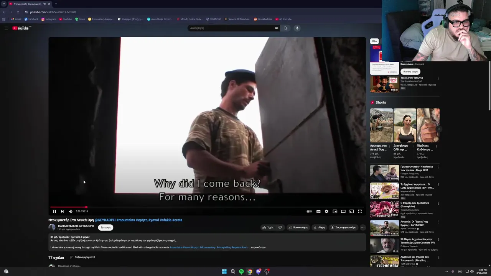Reload the page
The width and height of the screenshot is (491, 276).
coord(18,12)
